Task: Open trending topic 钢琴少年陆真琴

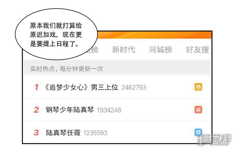Action: point(70,110)
